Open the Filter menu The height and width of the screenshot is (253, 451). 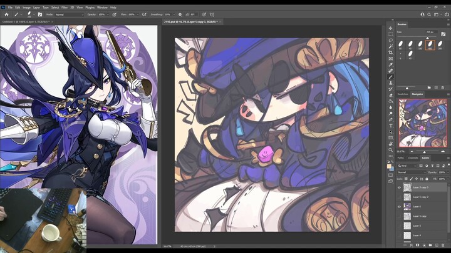point(65,7)
